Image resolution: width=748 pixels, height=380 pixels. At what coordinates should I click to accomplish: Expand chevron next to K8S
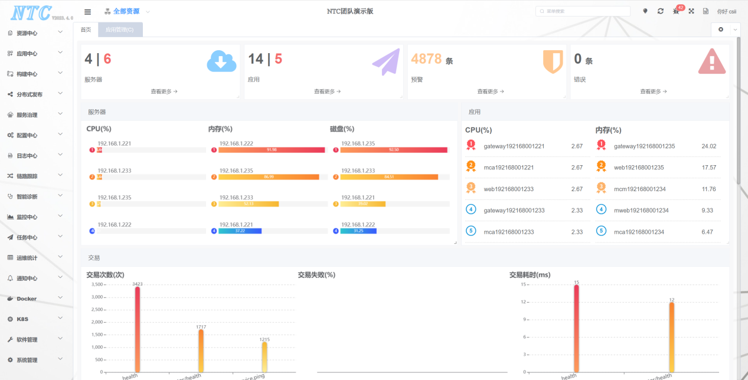[x=60, y=319]
